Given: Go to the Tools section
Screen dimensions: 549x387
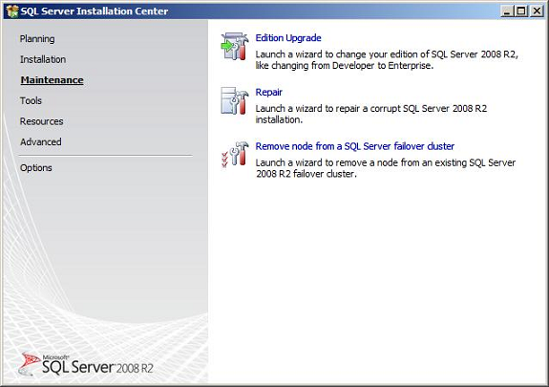Looking at the screenshot, I should (x=31, y=100).
